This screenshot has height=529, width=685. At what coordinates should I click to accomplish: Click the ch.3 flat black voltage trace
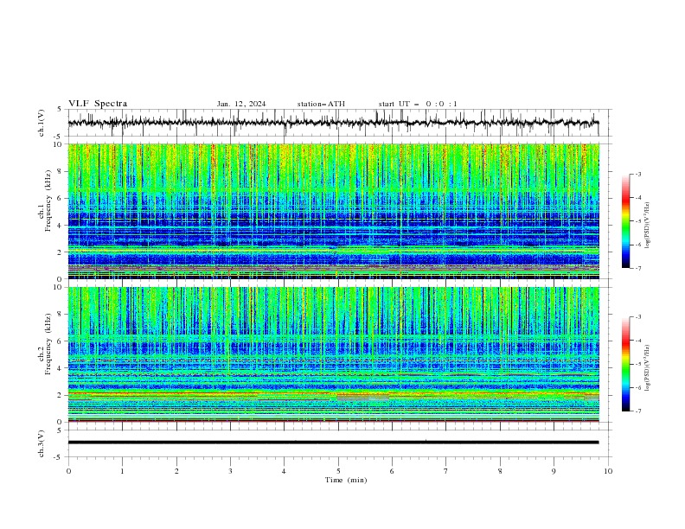[x=333, y=443]
